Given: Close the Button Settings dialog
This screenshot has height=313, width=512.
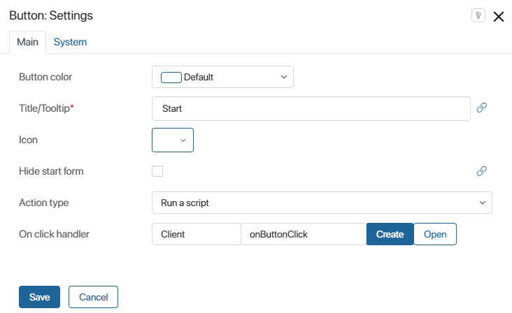Looking at the screenshot, I should (499, 17).
